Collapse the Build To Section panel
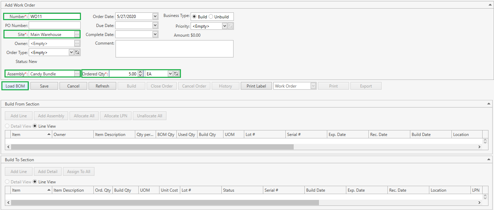 (x=489, y=159)
